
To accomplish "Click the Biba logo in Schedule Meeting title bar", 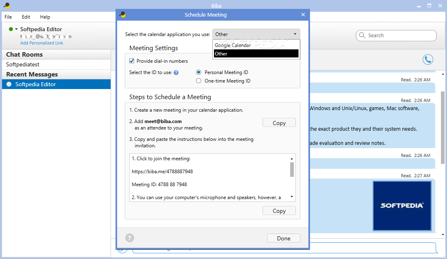I will (122, 15).
